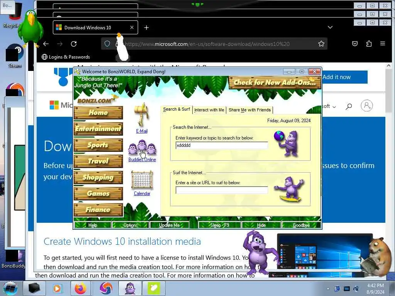Click the page vertical scrollbar up arrow
Image resolution: width=395 pixels, height=296 pixels.
click(388, 66)
